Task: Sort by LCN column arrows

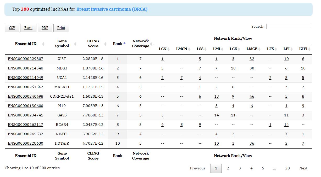Action: pyautogui.click(x=169, y=49)
